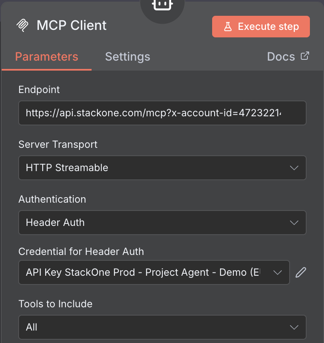The height and width of the screenshot is (343, 324).
Task: Click the robot icon at the top
Action: (x=162, y=5)
